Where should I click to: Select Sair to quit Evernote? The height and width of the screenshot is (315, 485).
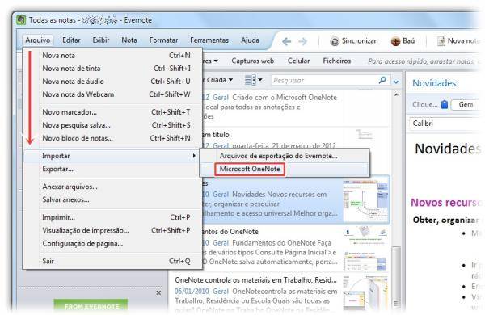(x=113, y=261)
